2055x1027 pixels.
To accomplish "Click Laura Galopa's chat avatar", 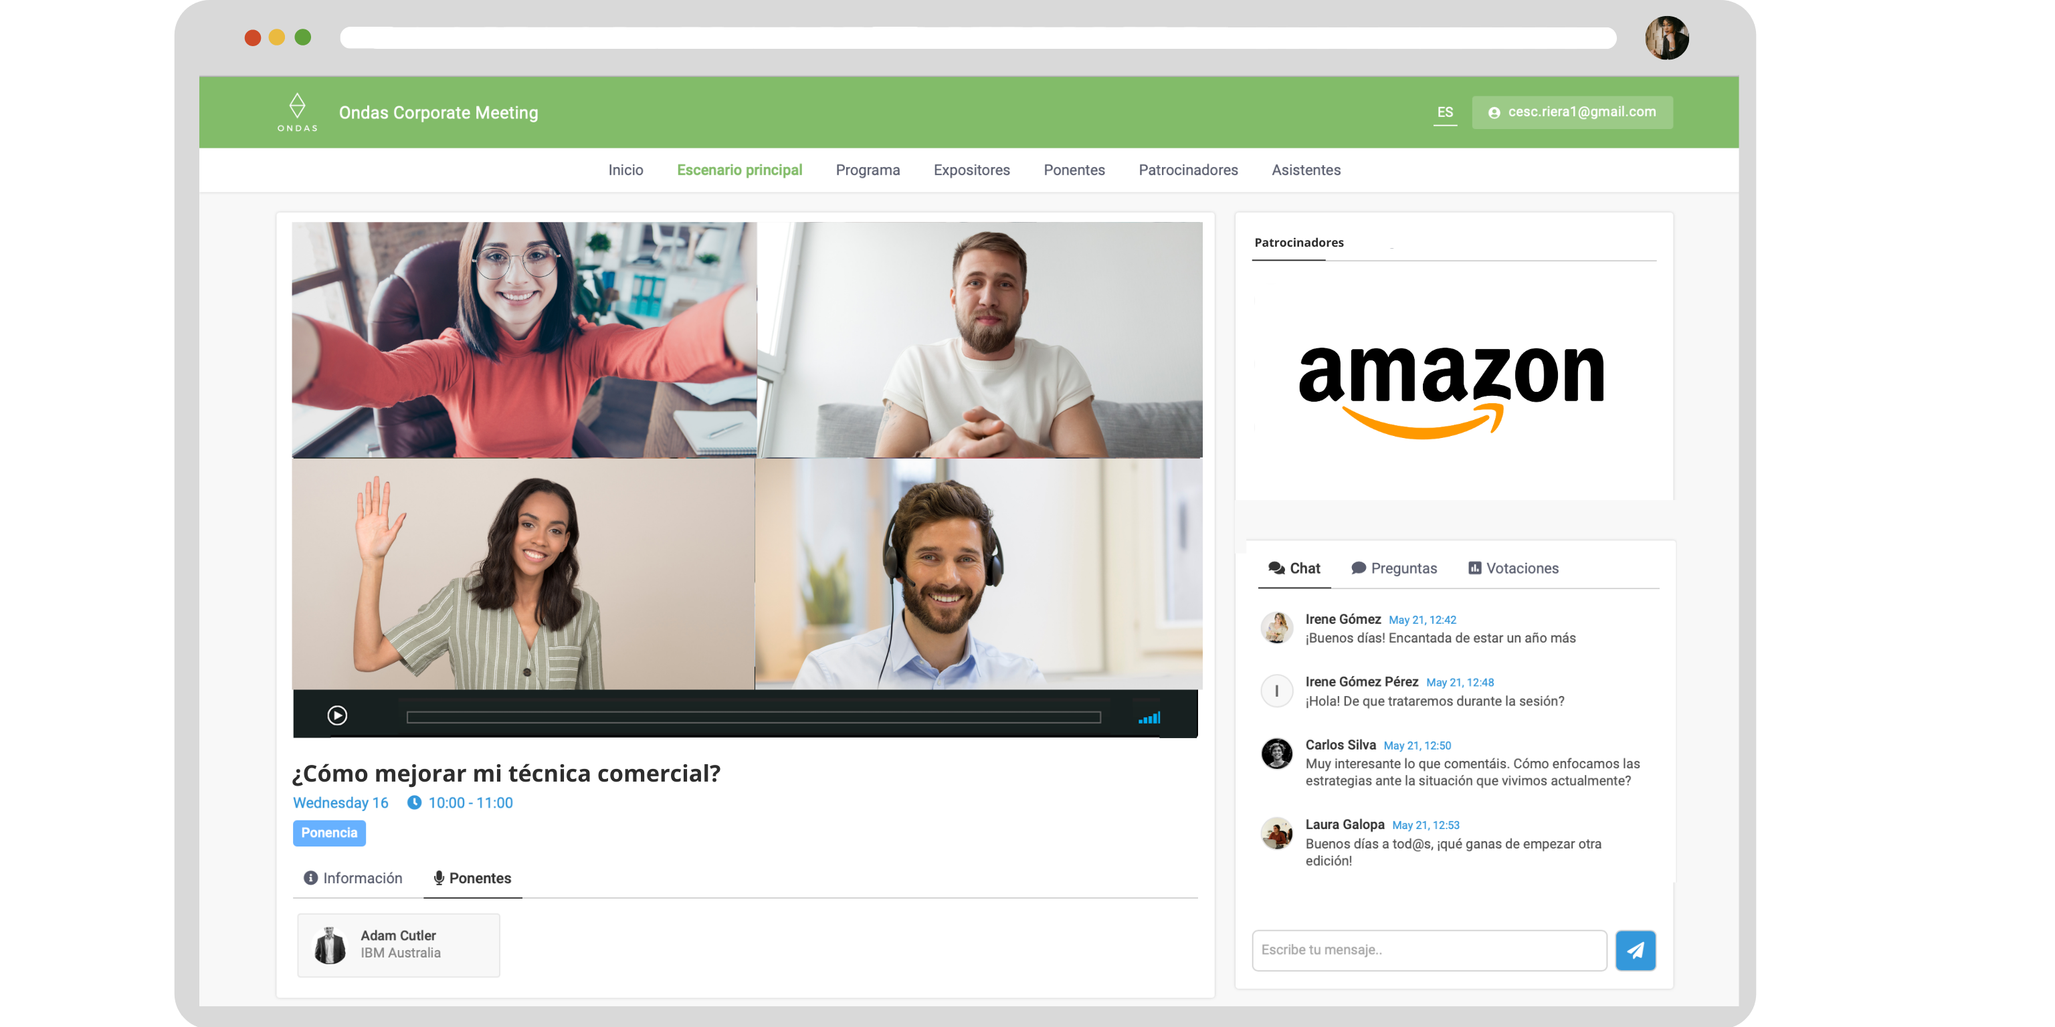I will pos(1276,833).
